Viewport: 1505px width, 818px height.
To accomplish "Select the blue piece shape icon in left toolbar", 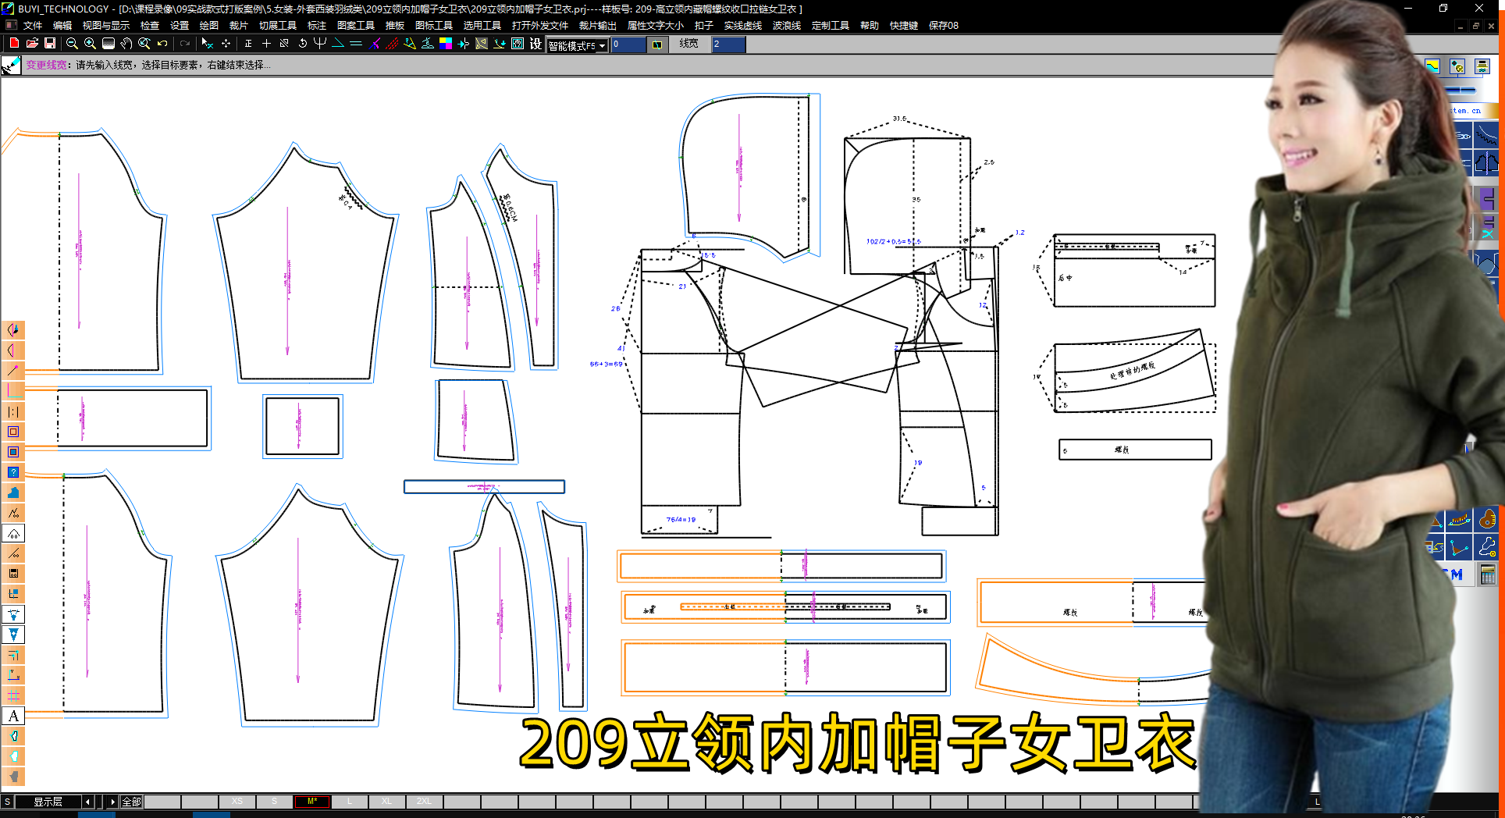I will coord(14,493).
